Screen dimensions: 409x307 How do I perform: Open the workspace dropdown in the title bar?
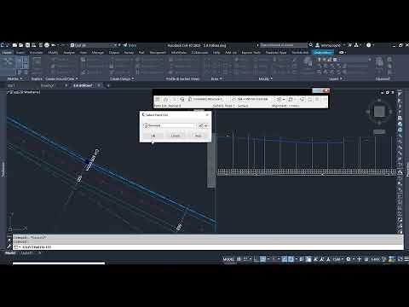pyautogui.click(x=94, y=45)
